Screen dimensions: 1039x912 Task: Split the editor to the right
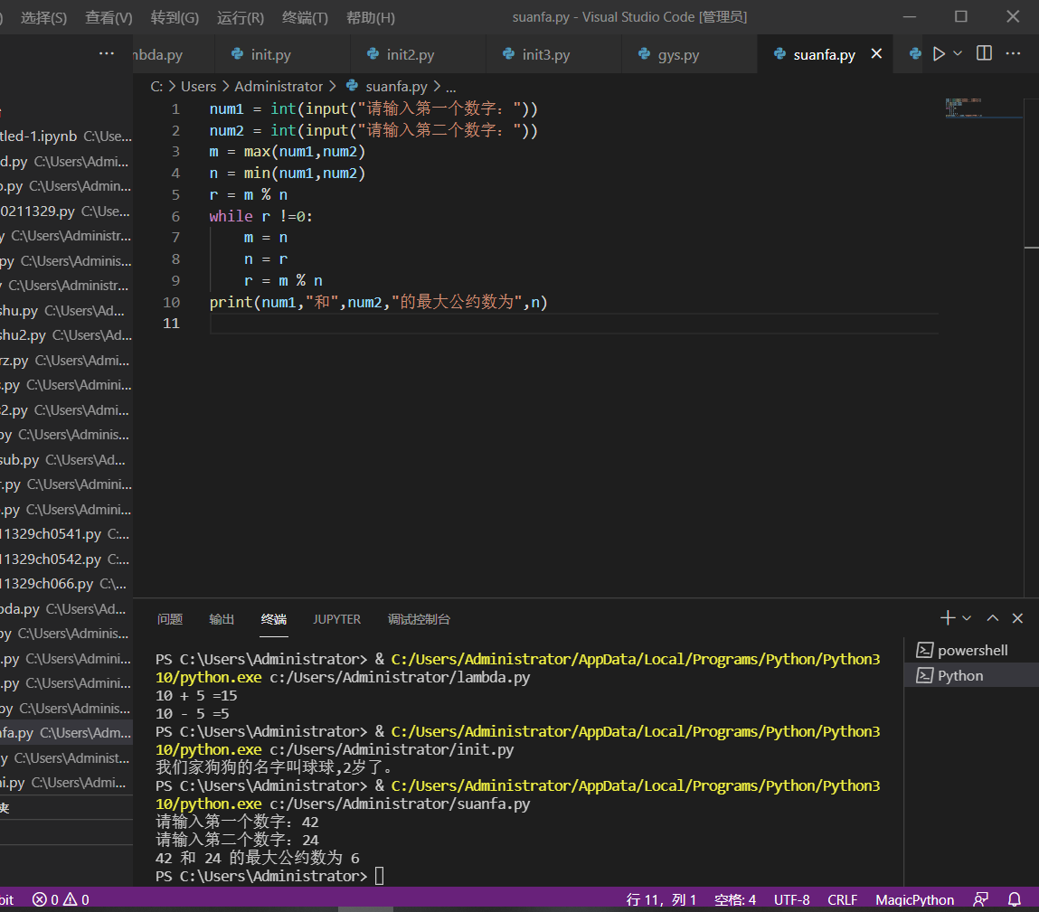[985, 54]
